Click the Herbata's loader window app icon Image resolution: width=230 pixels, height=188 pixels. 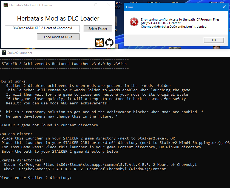[5, 5]
